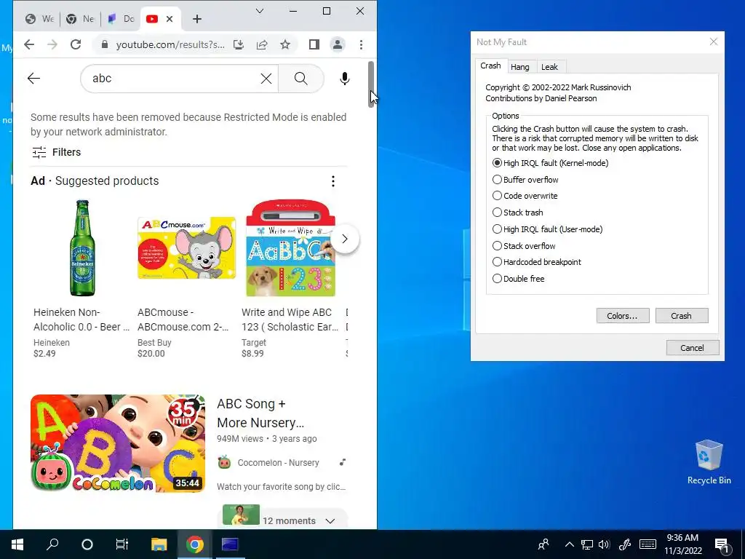This screenshot has height=559, width=745.
Task: Switch to the Crash tab
Action: tap(490, 66)
